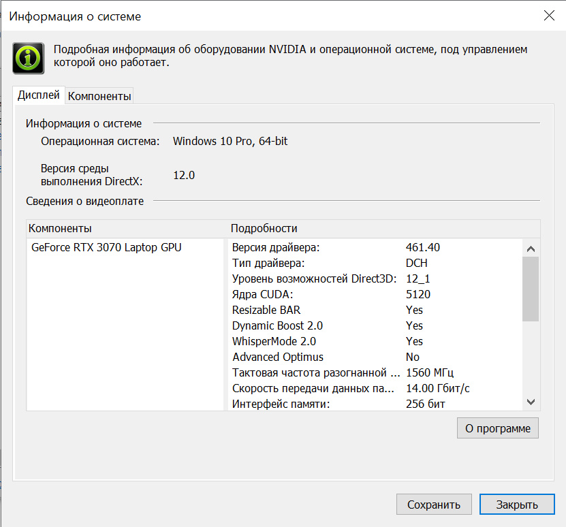Click the Сведения о видеоплате section heading
Screen dimensions: 566x527
click(x=85, y=201)
